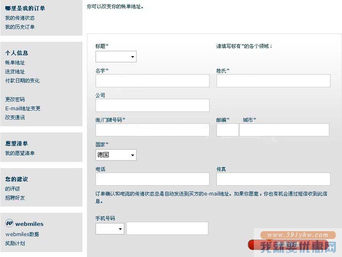Go to 帐单地址 in sidebar
Image resolution: width=342 pixels, height=257 pixels.
[15, 63]
